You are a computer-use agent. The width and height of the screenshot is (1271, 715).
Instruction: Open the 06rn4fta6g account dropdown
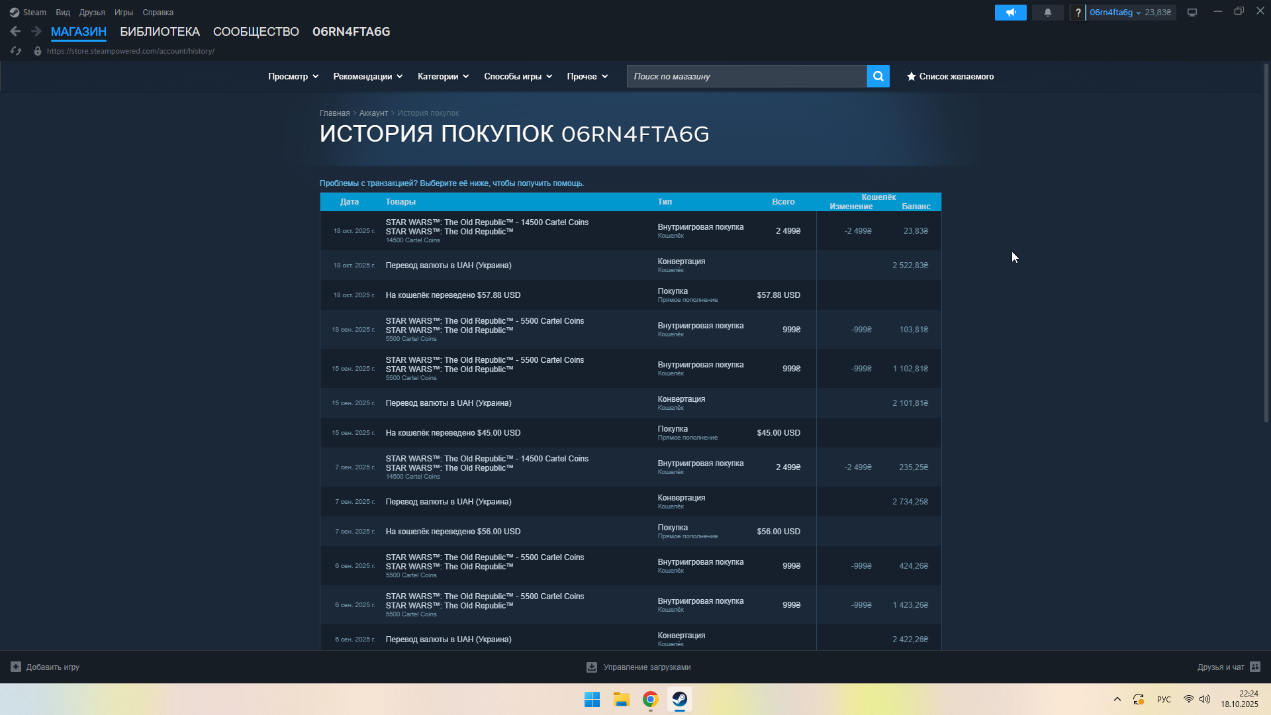click(1115, 13)
